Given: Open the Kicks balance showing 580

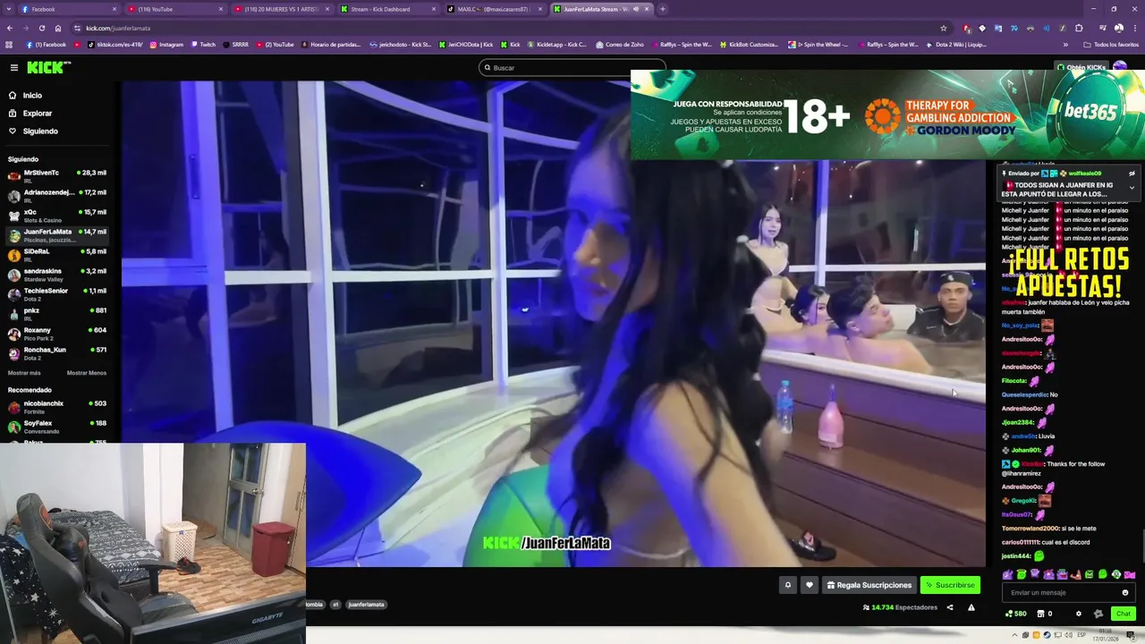Looking at the screenshot, I should [1016, 614].
